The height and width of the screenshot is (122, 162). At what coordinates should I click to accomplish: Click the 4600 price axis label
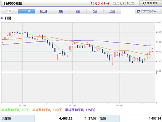158,42
